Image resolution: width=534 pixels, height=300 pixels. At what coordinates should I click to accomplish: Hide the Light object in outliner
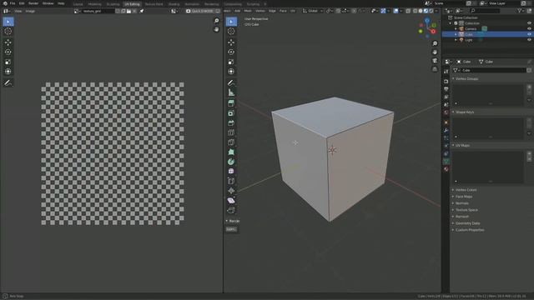click(529, 40)
